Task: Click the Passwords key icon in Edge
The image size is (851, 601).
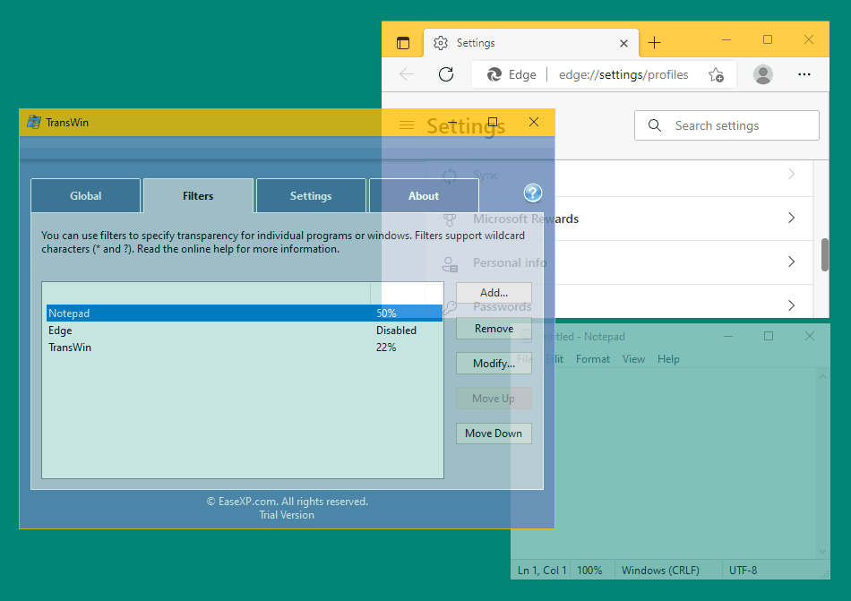Action: [450, 307]
